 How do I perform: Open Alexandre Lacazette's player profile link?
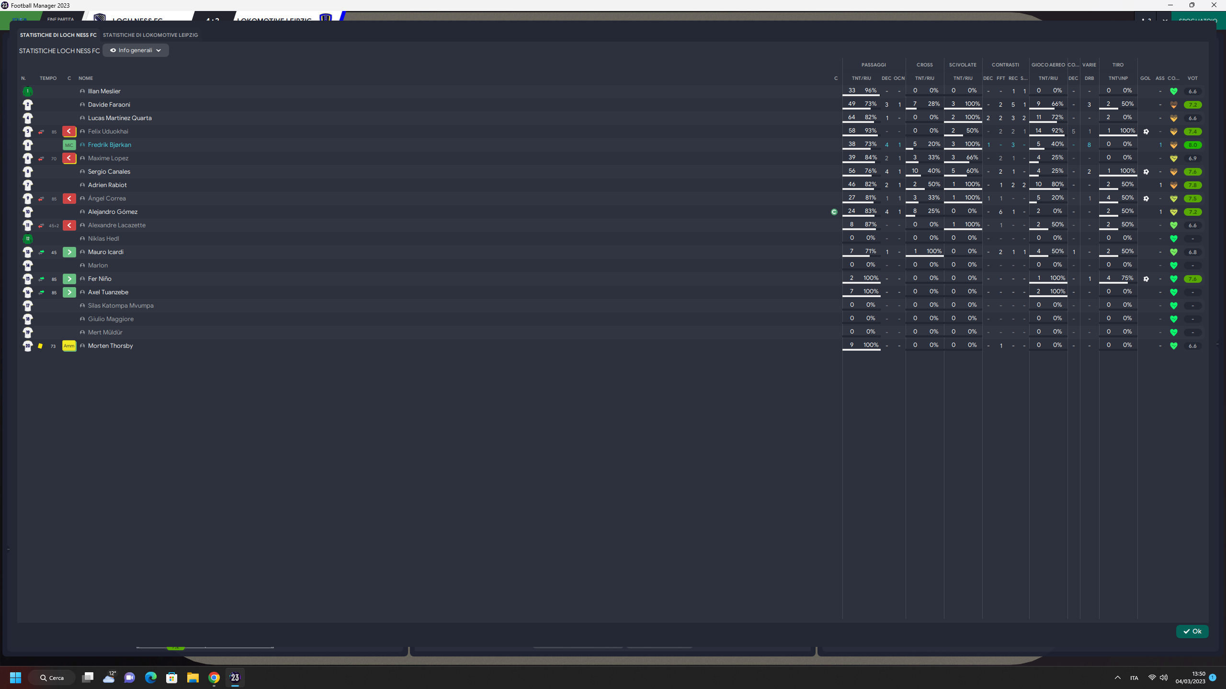click(117, 225)
